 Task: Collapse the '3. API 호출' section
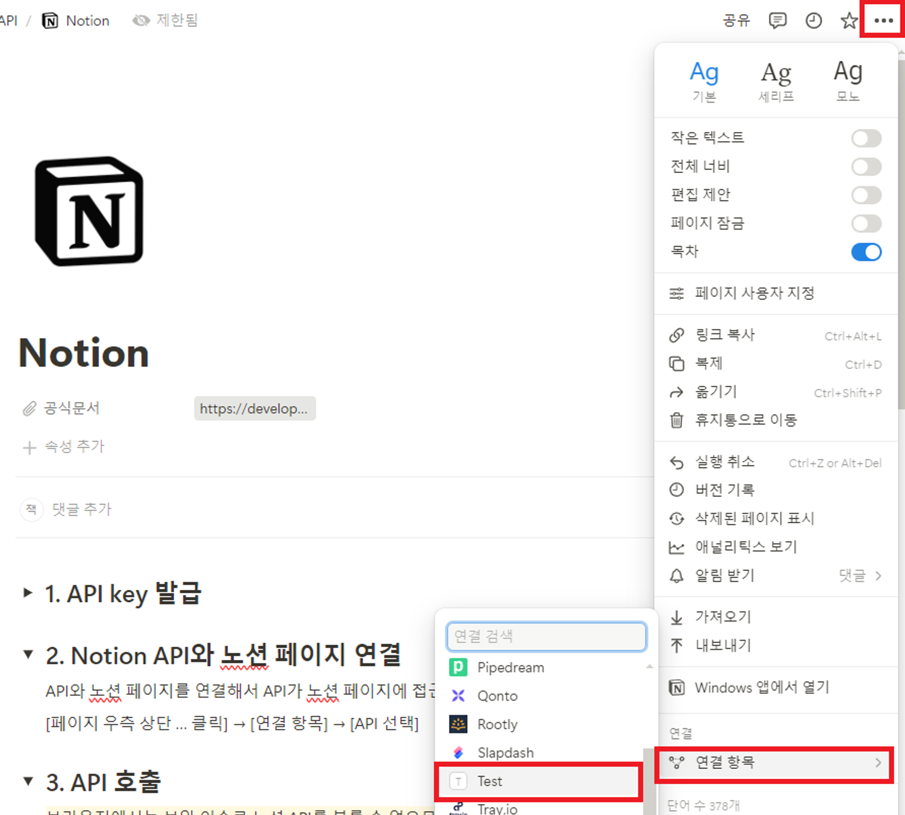28,781
